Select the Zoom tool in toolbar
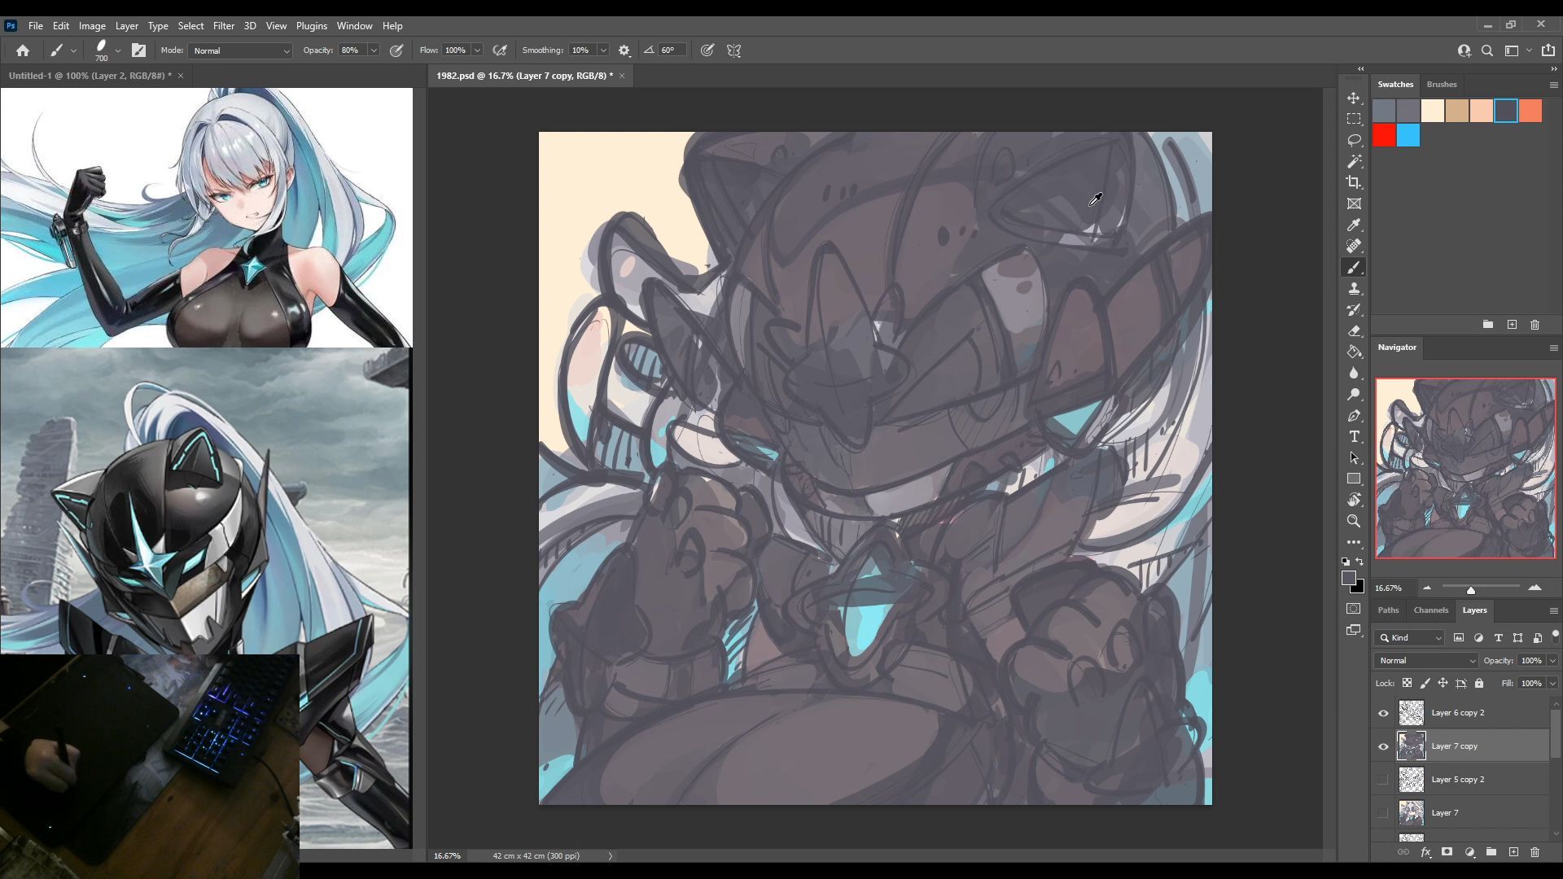This screenshot has height=879, width=1563. [x=1354, y=521]
